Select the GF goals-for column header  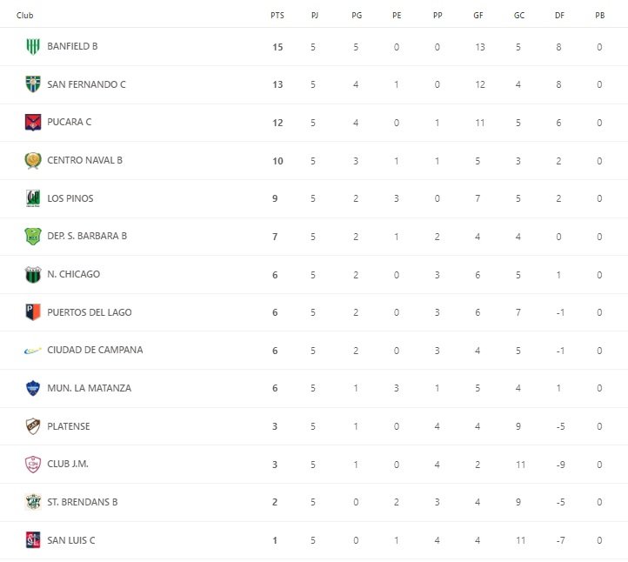[x=478, y=16]
